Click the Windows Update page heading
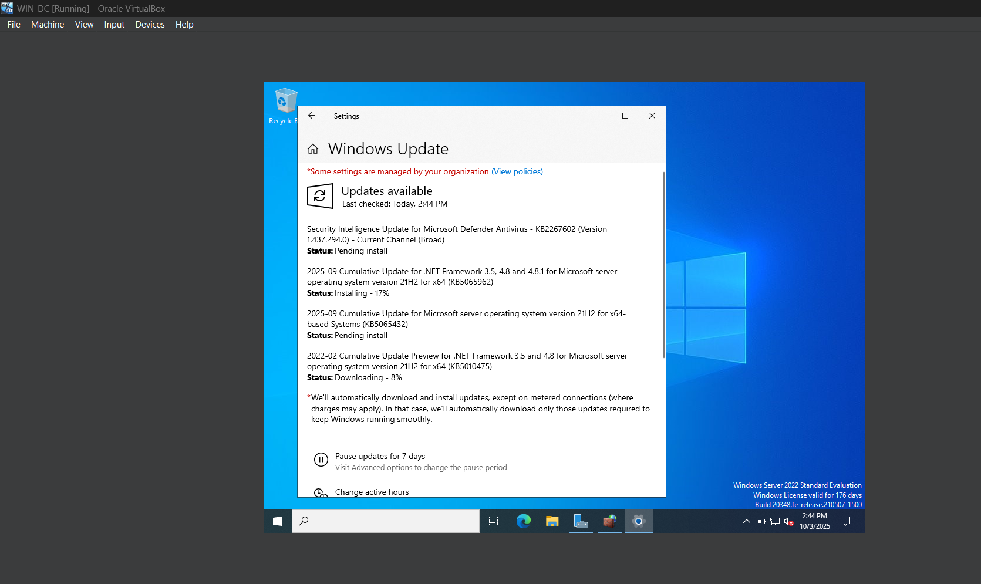The width and height of the screenshot is (981, 584). pyautogui.click(x=388, y=149)
